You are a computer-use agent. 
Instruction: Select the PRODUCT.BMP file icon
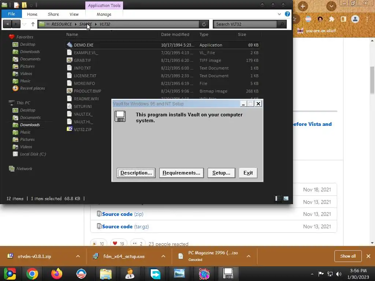click(69, 91)
